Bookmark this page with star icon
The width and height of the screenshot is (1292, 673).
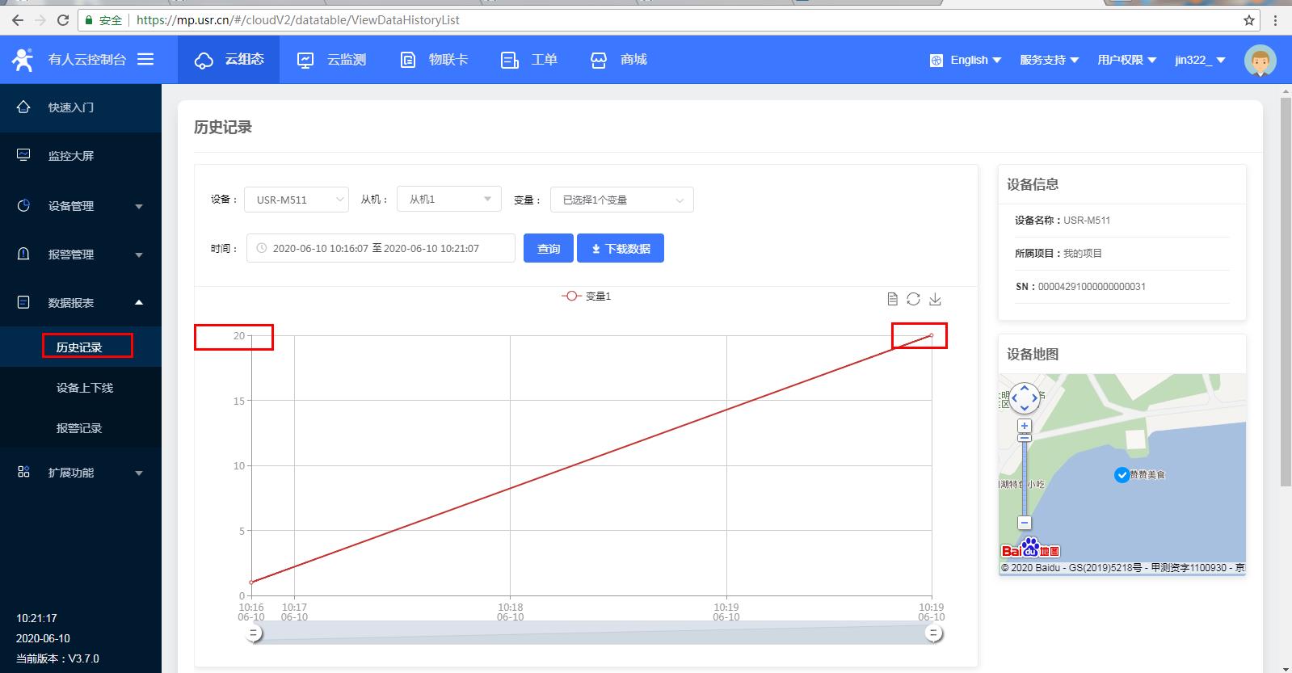(x=1249, y=20)
